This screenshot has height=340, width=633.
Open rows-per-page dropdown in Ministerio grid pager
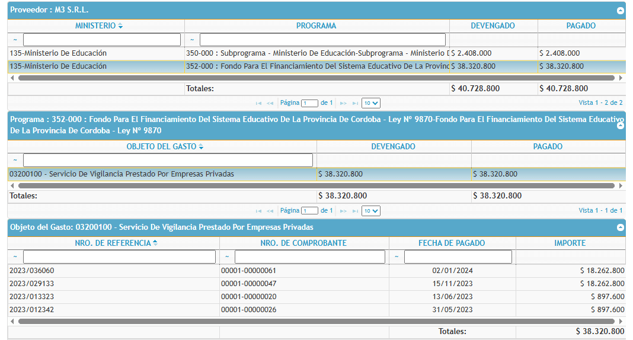point(371,103)
